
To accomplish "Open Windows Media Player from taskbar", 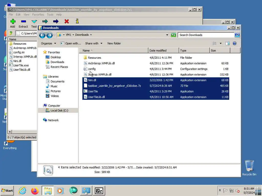I will click(x=60, y=191).
